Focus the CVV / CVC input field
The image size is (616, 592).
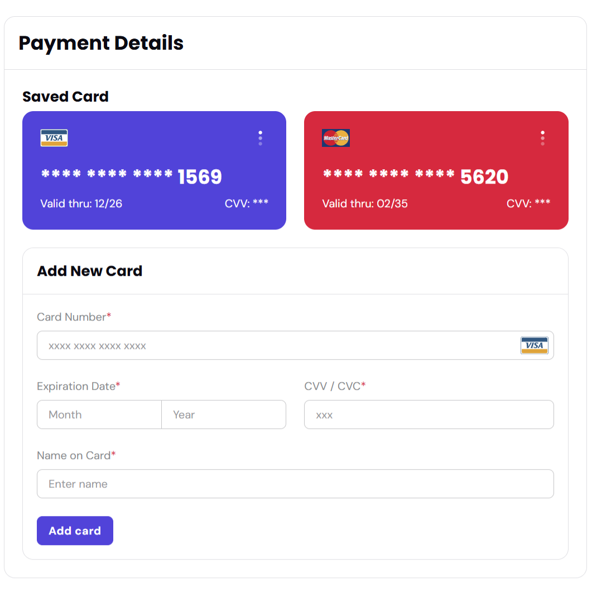(x=429, y=414)
